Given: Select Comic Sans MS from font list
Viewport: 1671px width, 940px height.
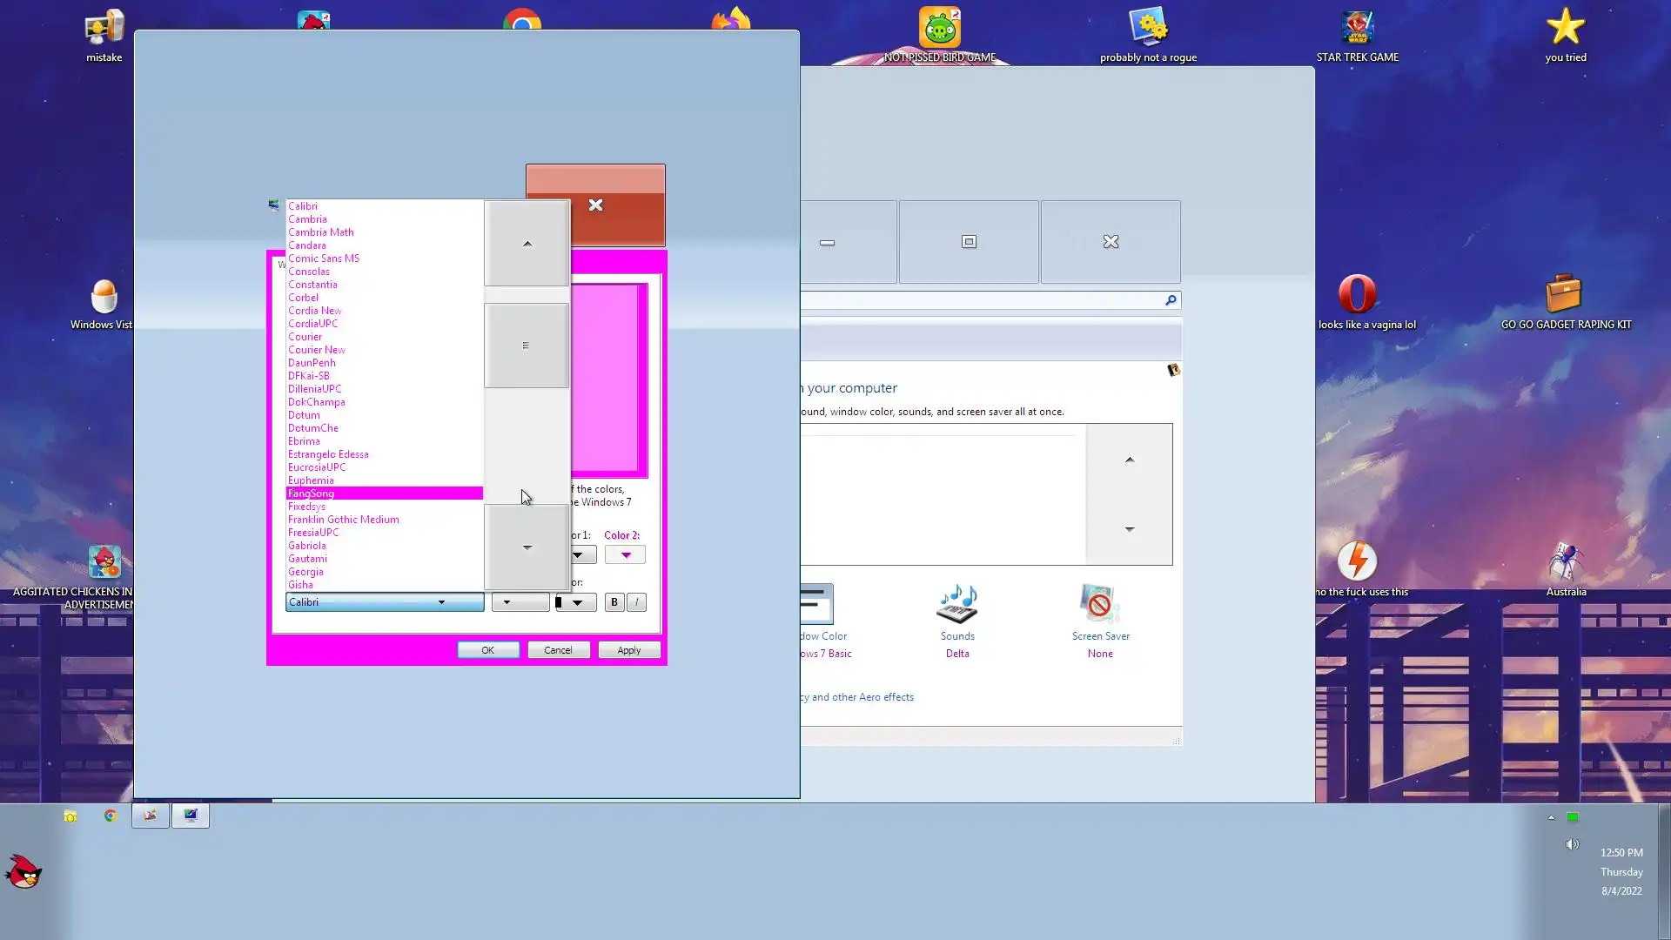Looking at the screenshot, I should click(x=324, y=258).
